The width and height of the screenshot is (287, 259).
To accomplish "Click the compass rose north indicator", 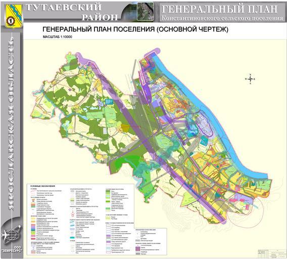I will click(250, 79).
